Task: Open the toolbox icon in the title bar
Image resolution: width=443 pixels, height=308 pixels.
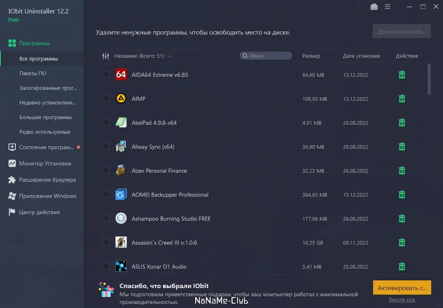Action: (x=374, y=7)
